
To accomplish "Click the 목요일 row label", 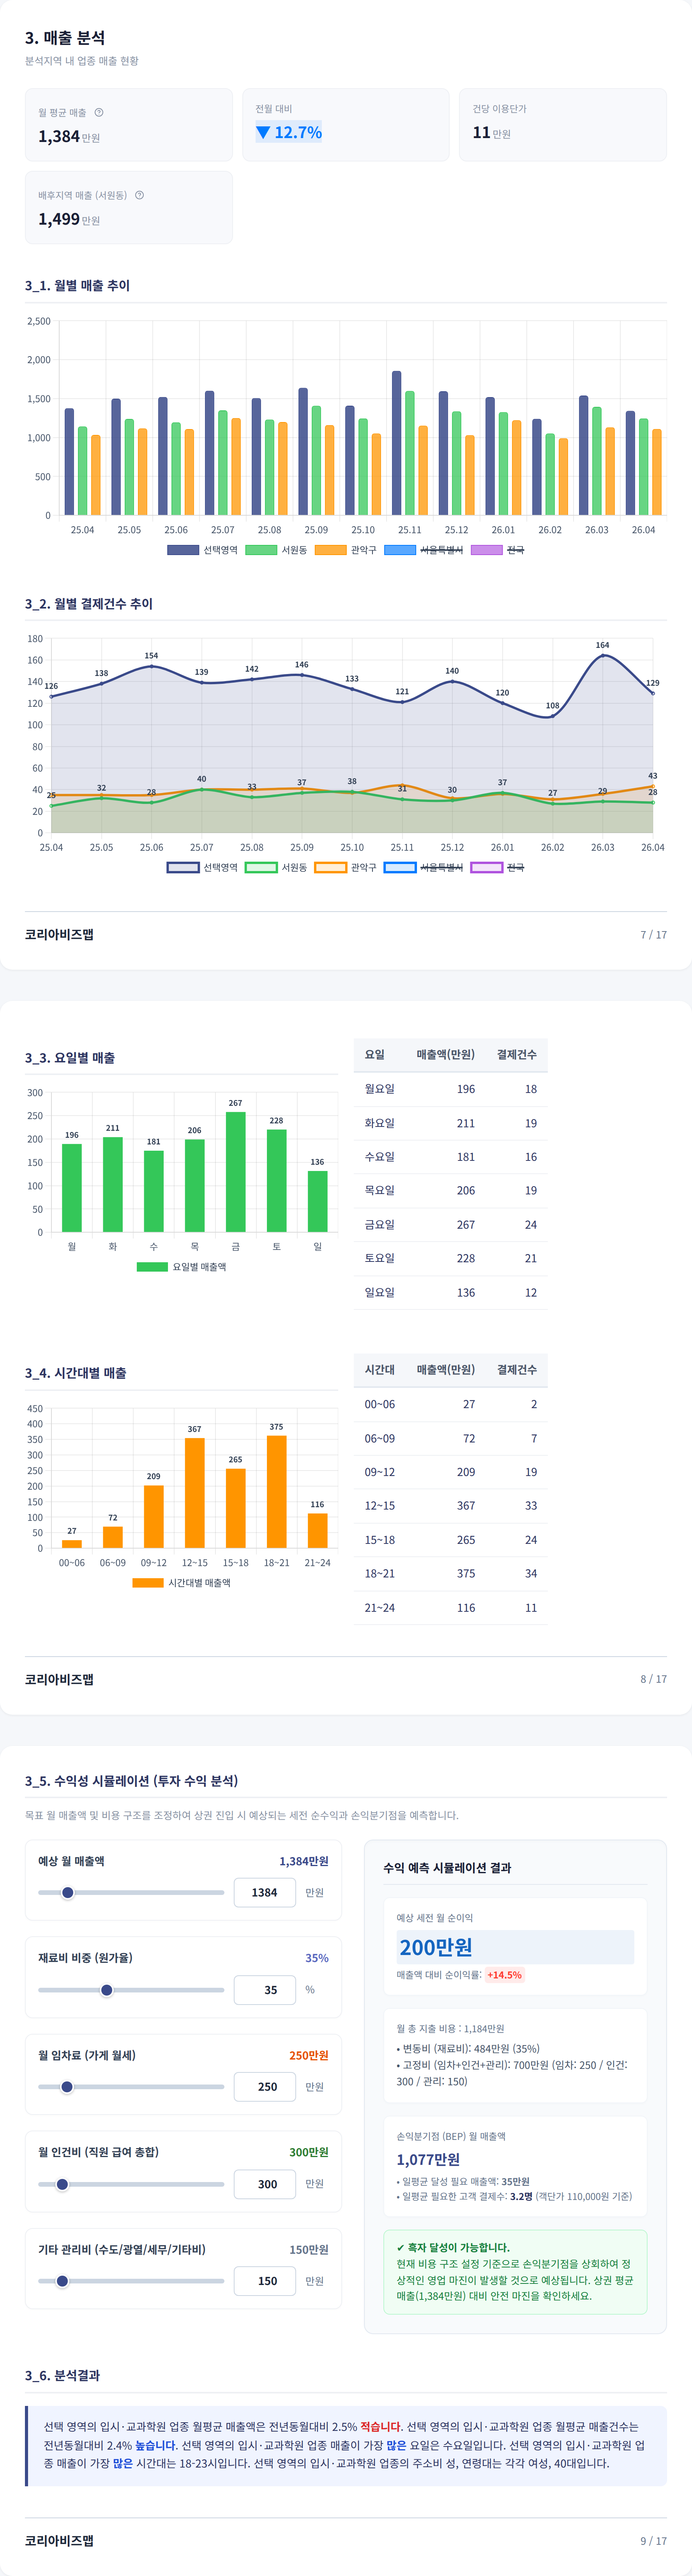I will tap(380, 1191).
